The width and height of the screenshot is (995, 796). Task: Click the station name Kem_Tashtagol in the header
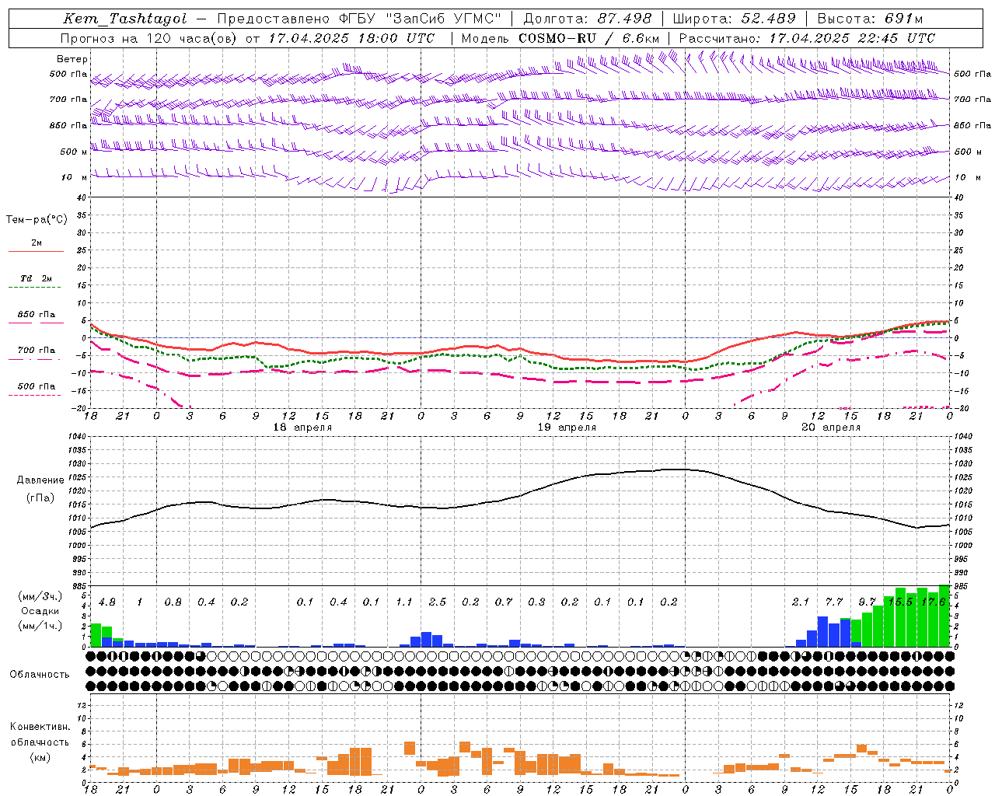[125, 19]
